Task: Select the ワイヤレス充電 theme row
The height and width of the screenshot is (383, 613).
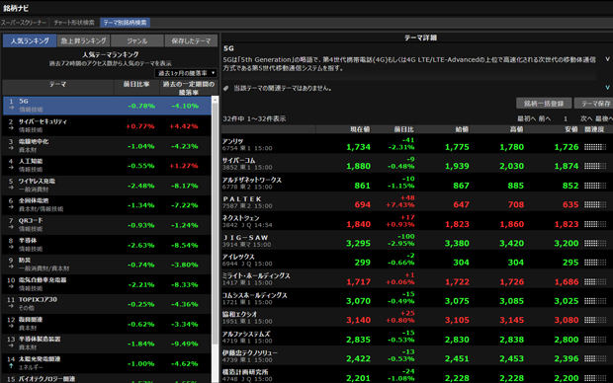Action: tap(107, 186)
